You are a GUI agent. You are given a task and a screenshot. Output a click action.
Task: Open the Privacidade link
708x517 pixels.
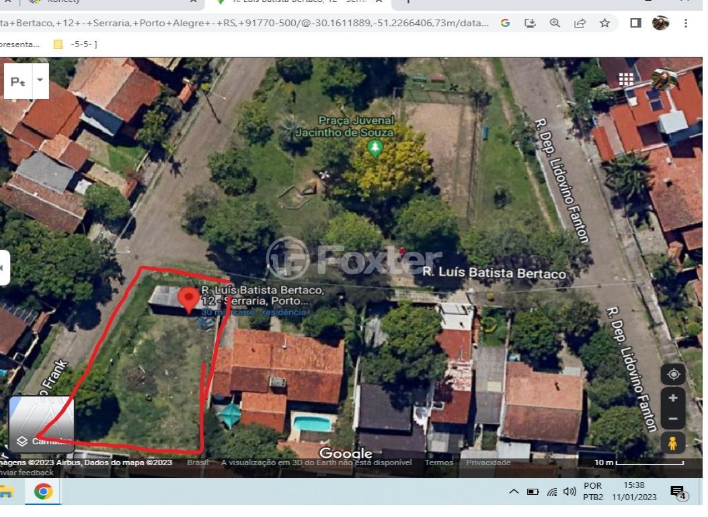coord(488,462)
